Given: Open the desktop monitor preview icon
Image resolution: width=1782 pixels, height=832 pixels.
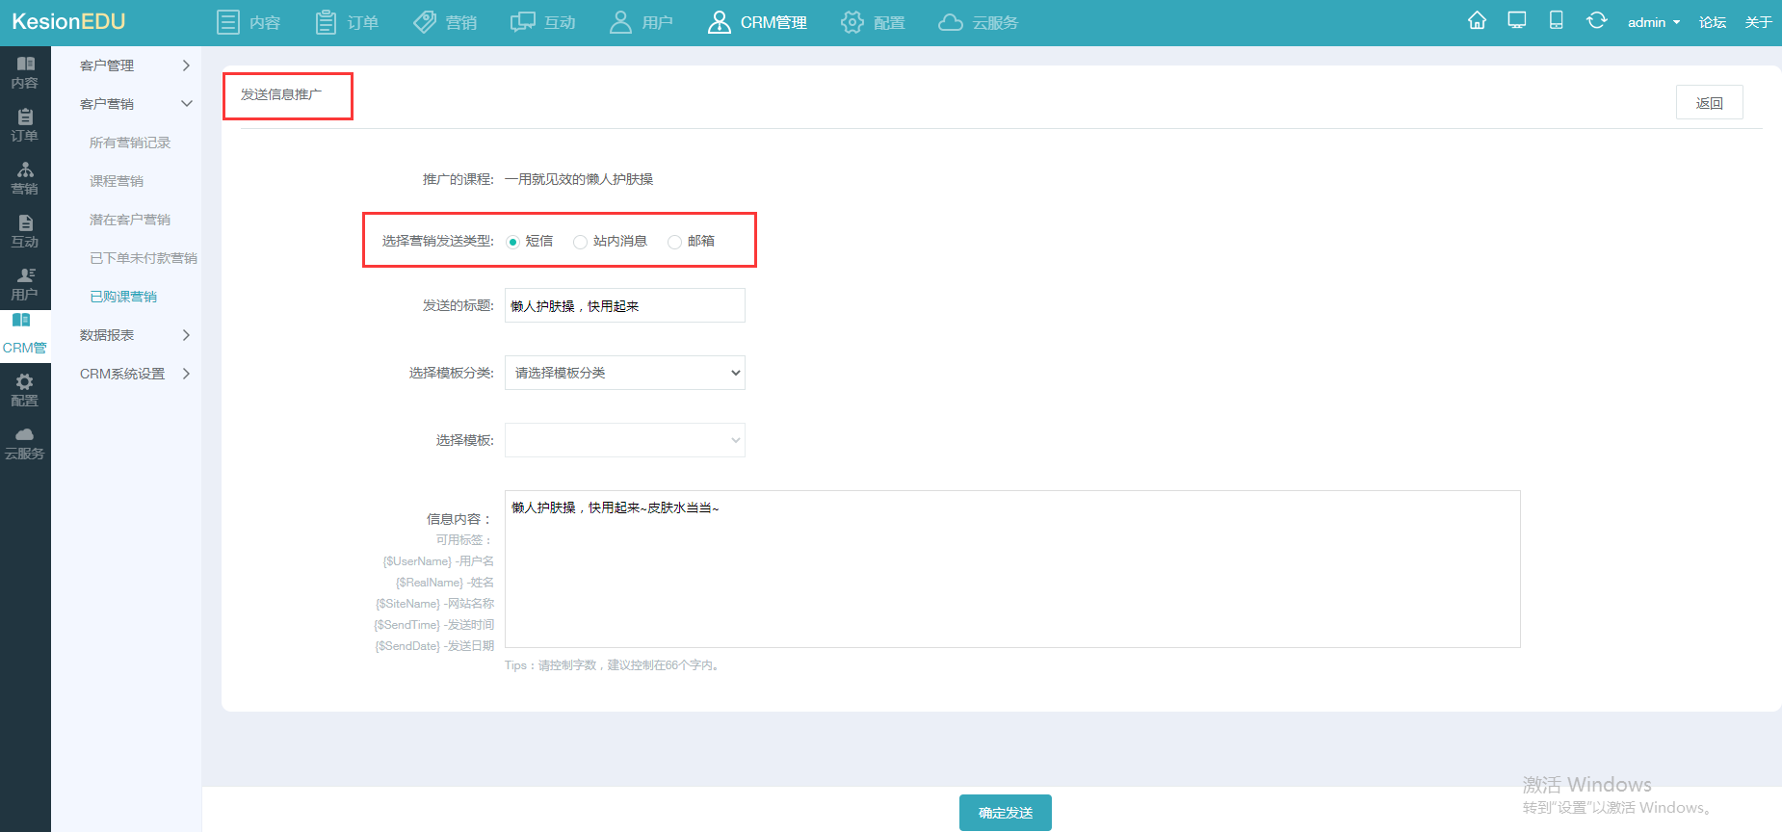Looking at the screenshot, I should pos(1517,20).
